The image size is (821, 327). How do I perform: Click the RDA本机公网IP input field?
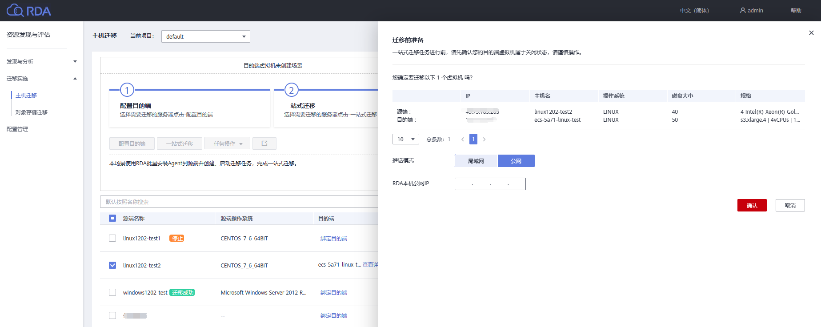pyautogui.click(x=490, y=184)
